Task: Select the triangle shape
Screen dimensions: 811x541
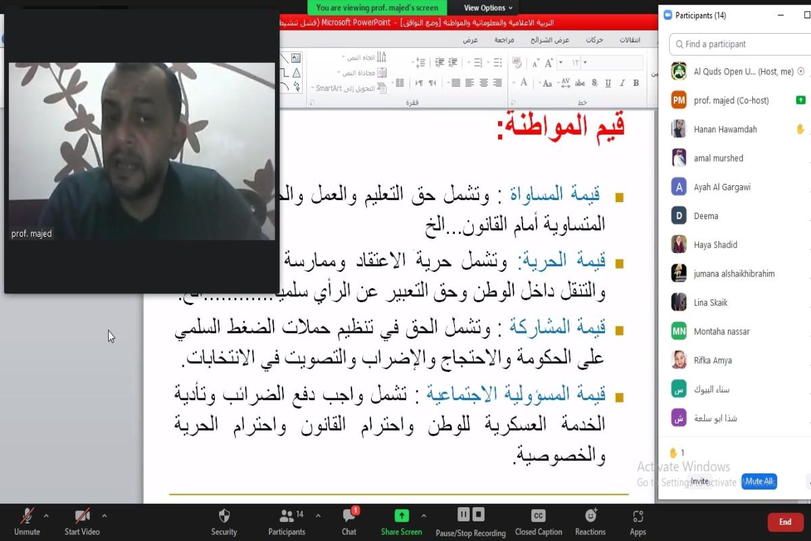Action: click(296, 73)
